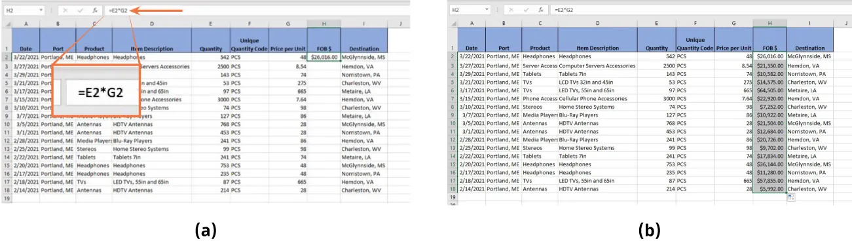The height and width of the screenshot is (243, 852).
Task: Click the $21,350.00 cell in screenshot (b)
Action: (x=769, y=65)
